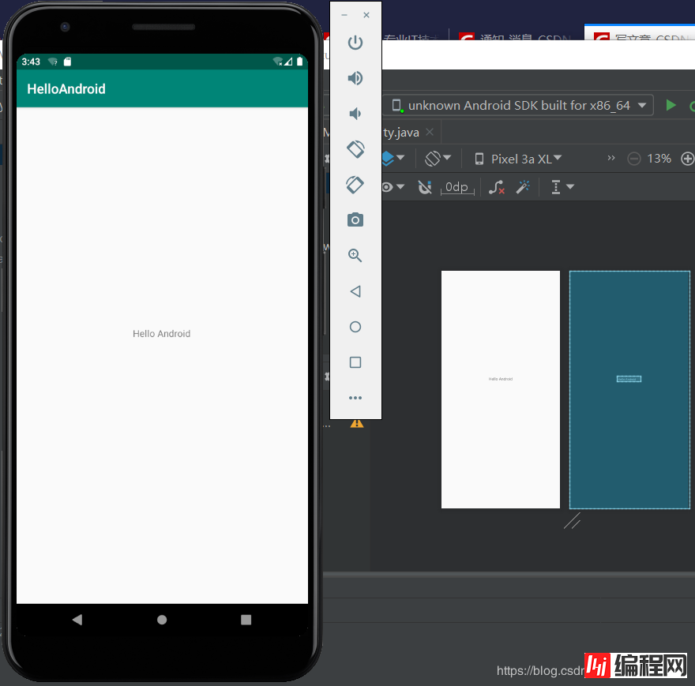Click the Hello Android text on phone

point(161,334)
